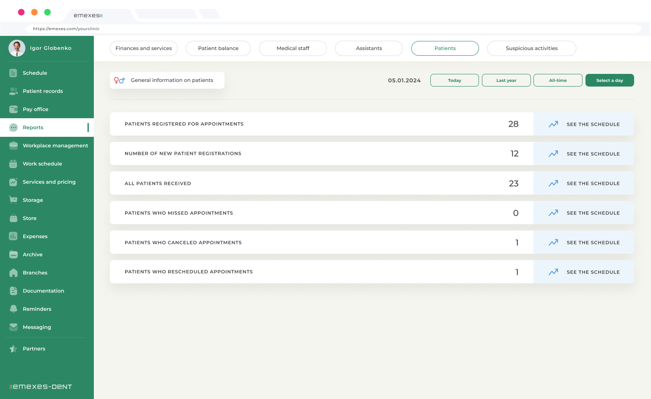This screenshot has width=651, height=399.
Task: Switch to the Patient balance tab
Action: coord(218,48)
